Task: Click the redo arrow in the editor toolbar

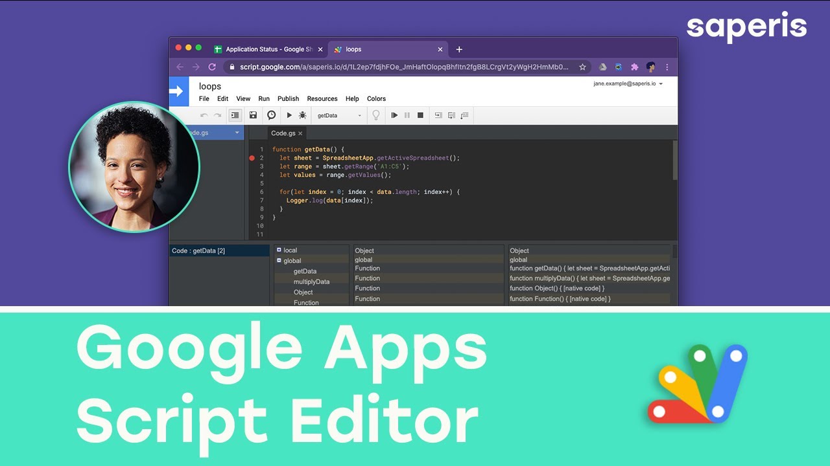Action: click(x=218, y=115)
